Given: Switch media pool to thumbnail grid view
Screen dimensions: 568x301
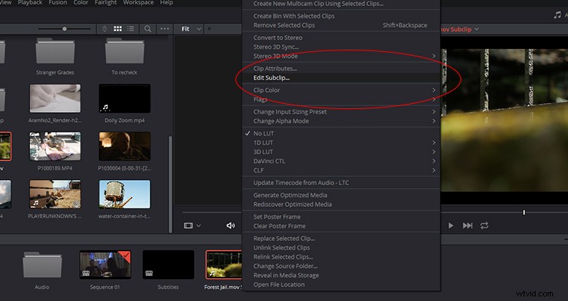Looking at the screenshot, I should [x=117, y=29].
